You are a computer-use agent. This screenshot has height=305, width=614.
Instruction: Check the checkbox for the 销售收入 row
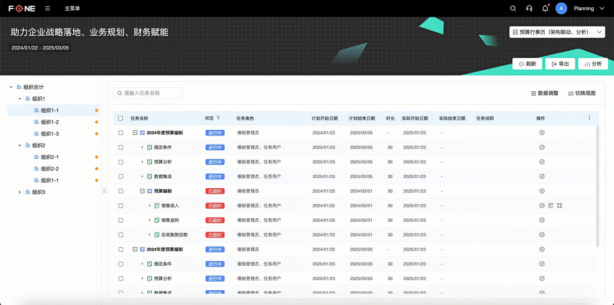click(121, 205)
